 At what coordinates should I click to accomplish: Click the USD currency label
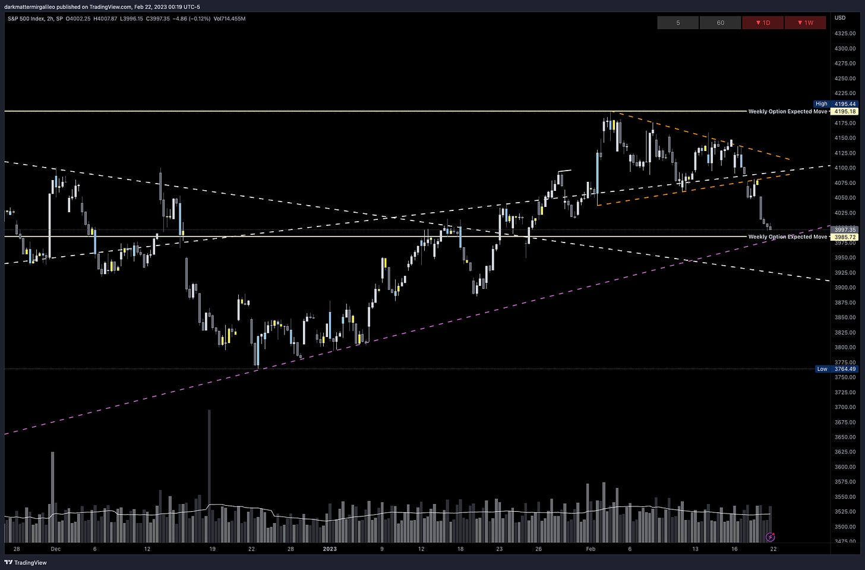coord(840,18)
